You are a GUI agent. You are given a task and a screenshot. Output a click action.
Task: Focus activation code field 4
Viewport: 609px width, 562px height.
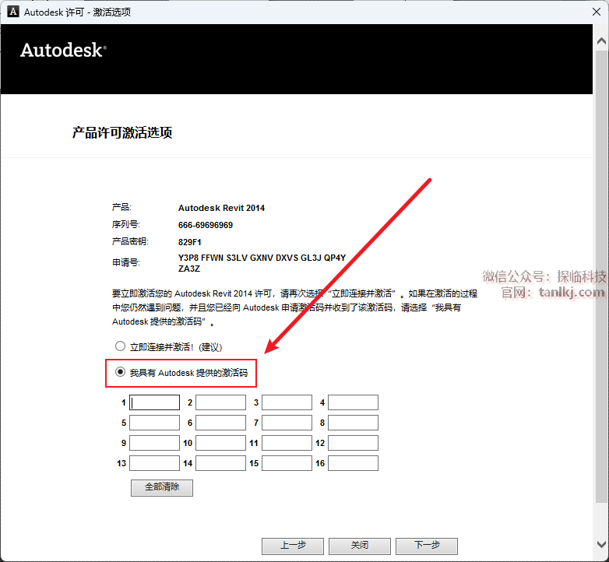(353, 402)
